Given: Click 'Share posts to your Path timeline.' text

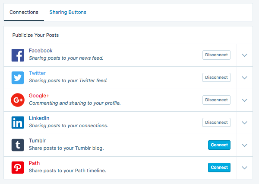Looking at the screenshot, I should coord(68,171).
